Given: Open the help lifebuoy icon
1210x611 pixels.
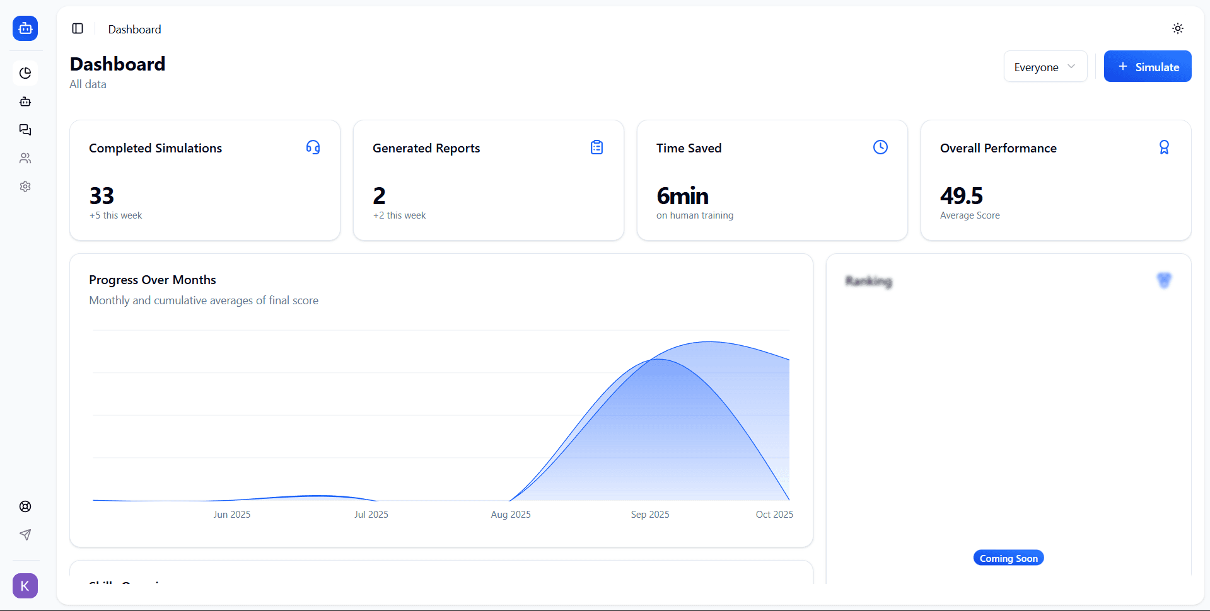Looking at the screenshot, I should click(x=25, y=506).
